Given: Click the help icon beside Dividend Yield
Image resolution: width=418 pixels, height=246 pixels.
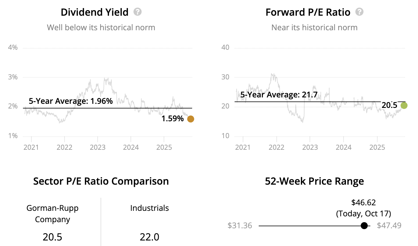Looking at the screenshot, I should [x=137, y=12].
